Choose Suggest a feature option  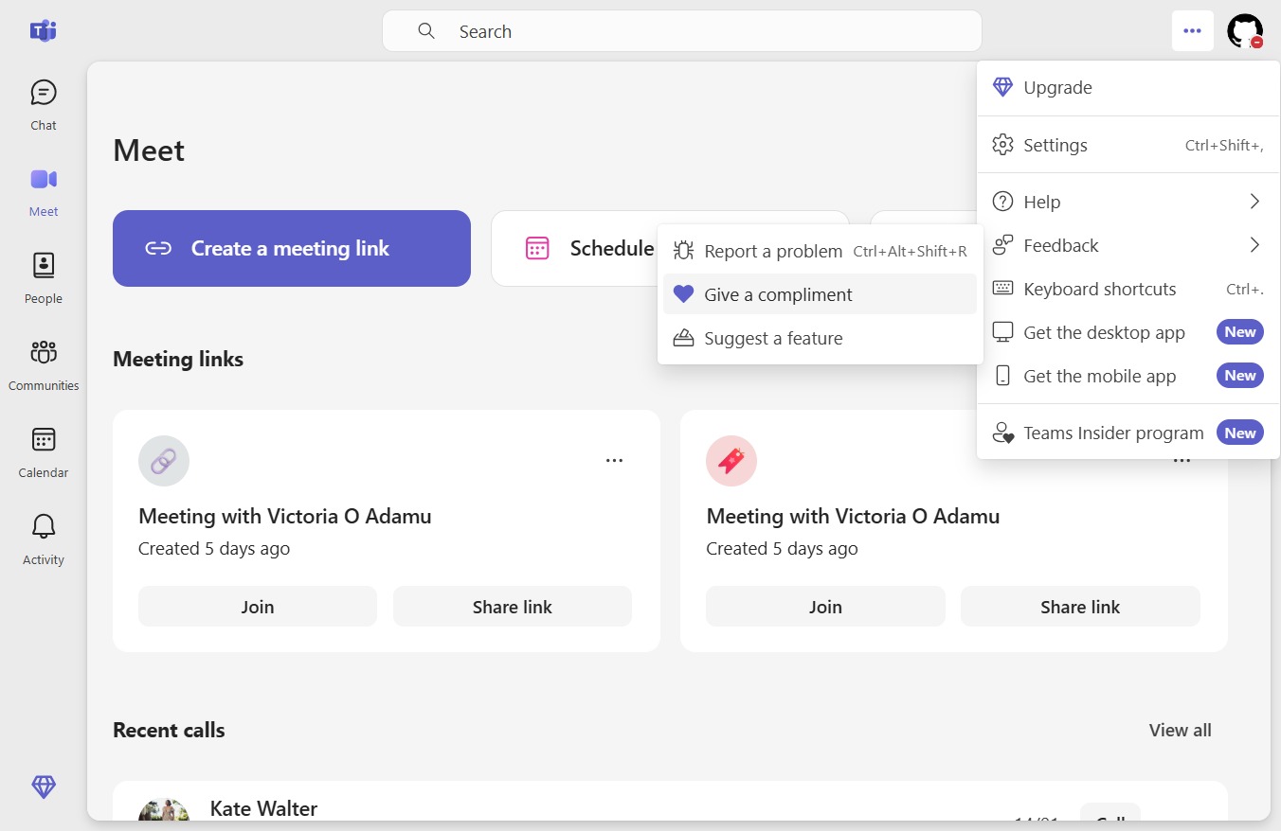coord(820,338)
